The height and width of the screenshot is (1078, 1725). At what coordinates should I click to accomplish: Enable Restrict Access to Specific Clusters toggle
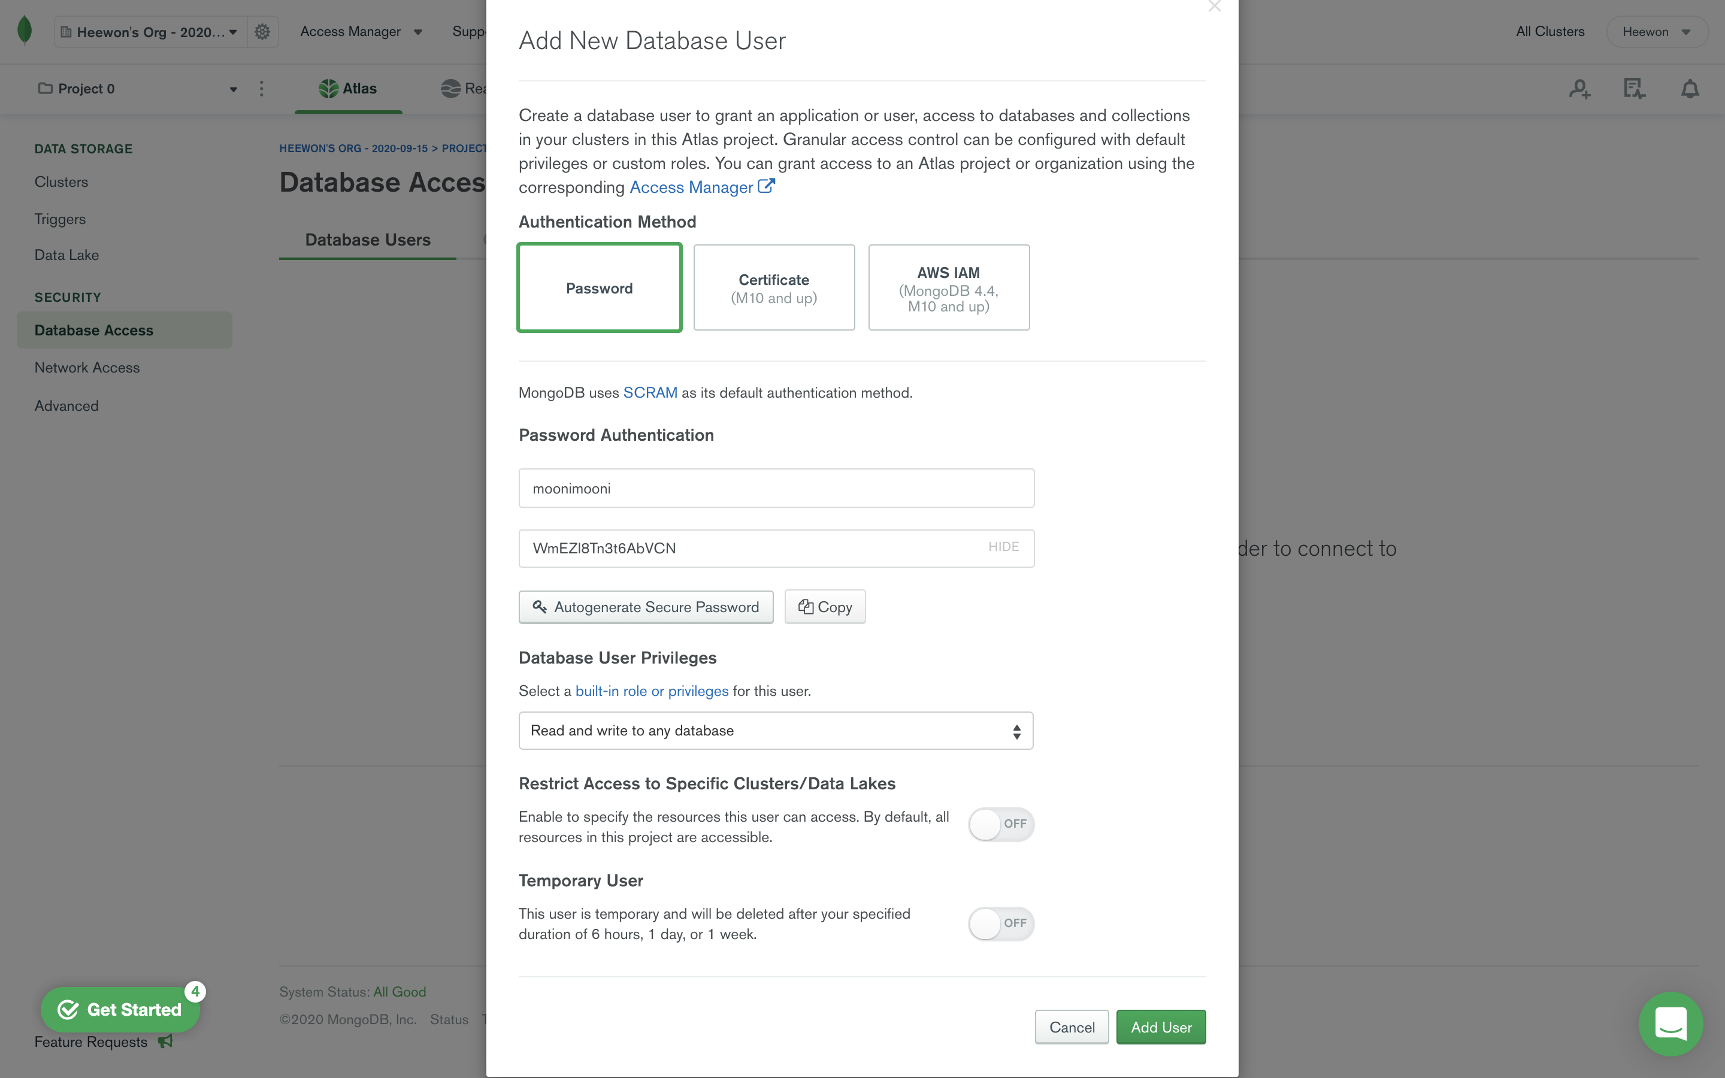tap(1000, 824)
